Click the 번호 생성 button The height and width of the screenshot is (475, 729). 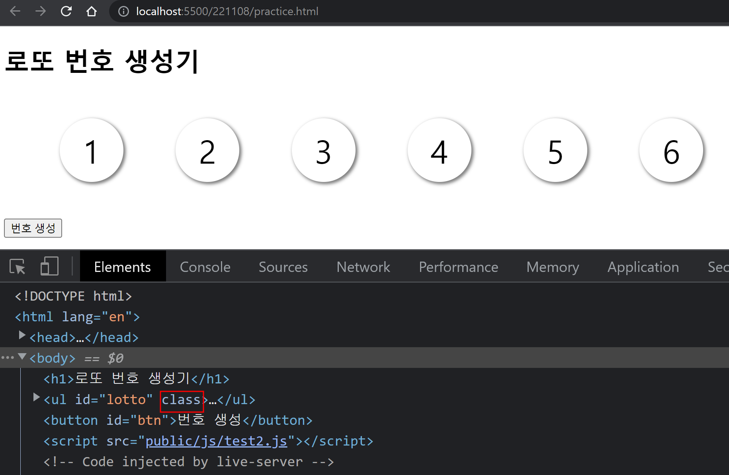[x=33, y=228]
